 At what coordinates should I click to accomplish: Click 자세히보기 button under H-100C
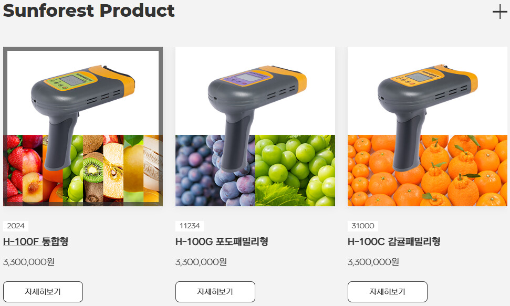click(x=388, y=292)
